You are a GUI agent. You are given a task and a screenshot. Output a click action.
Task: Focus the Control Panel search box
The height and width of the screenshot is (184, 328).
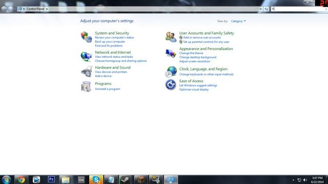point(299,9)
